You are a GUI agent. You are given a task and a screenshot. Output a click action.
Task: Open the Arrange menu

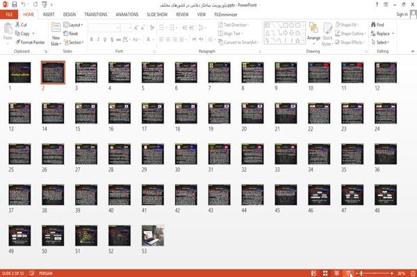pyautogui.click(x=313, y=33)
